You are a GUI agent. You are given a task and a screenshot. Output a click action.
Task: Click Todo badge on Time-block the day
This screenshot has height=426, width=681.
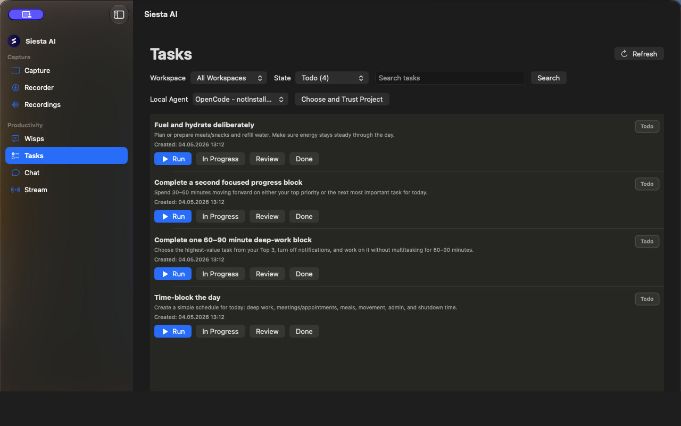coord(647,299)
